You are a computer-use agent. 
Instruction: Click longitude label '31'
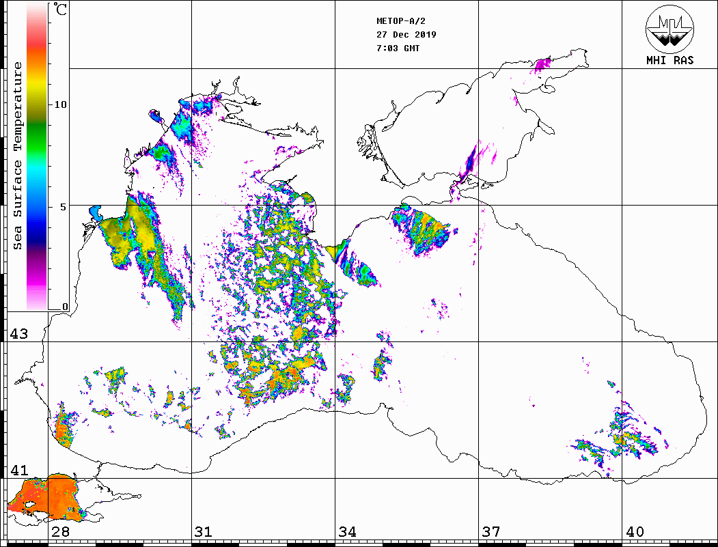click(x=204, y=531)
